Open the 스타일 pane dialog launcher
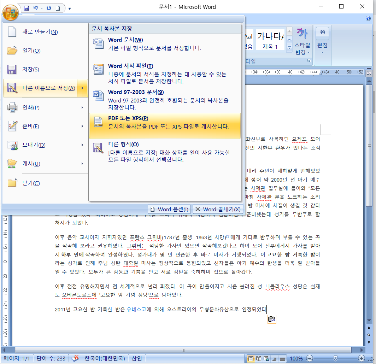The width and height of the screenshot is (376, 364). [309, 61]
